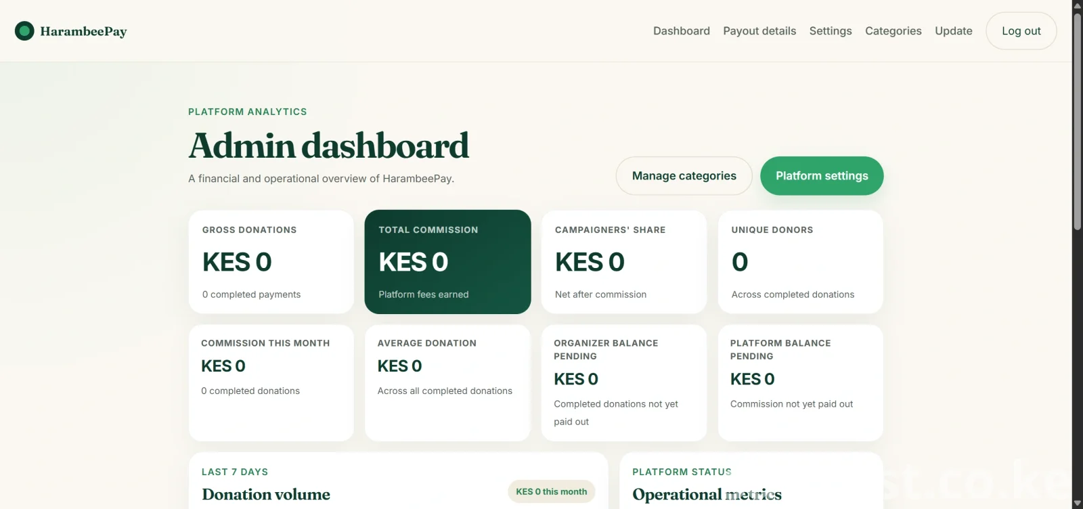Image resolution: width=1083 pixels, height=509 pixels.
Task: Open Settings in the top navigation
Action: (x=831, y=31)
